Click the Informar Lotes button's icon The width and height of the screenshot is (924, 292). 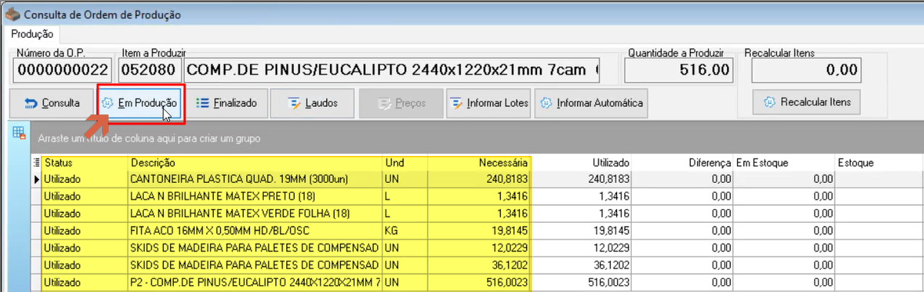click(456, 103)
